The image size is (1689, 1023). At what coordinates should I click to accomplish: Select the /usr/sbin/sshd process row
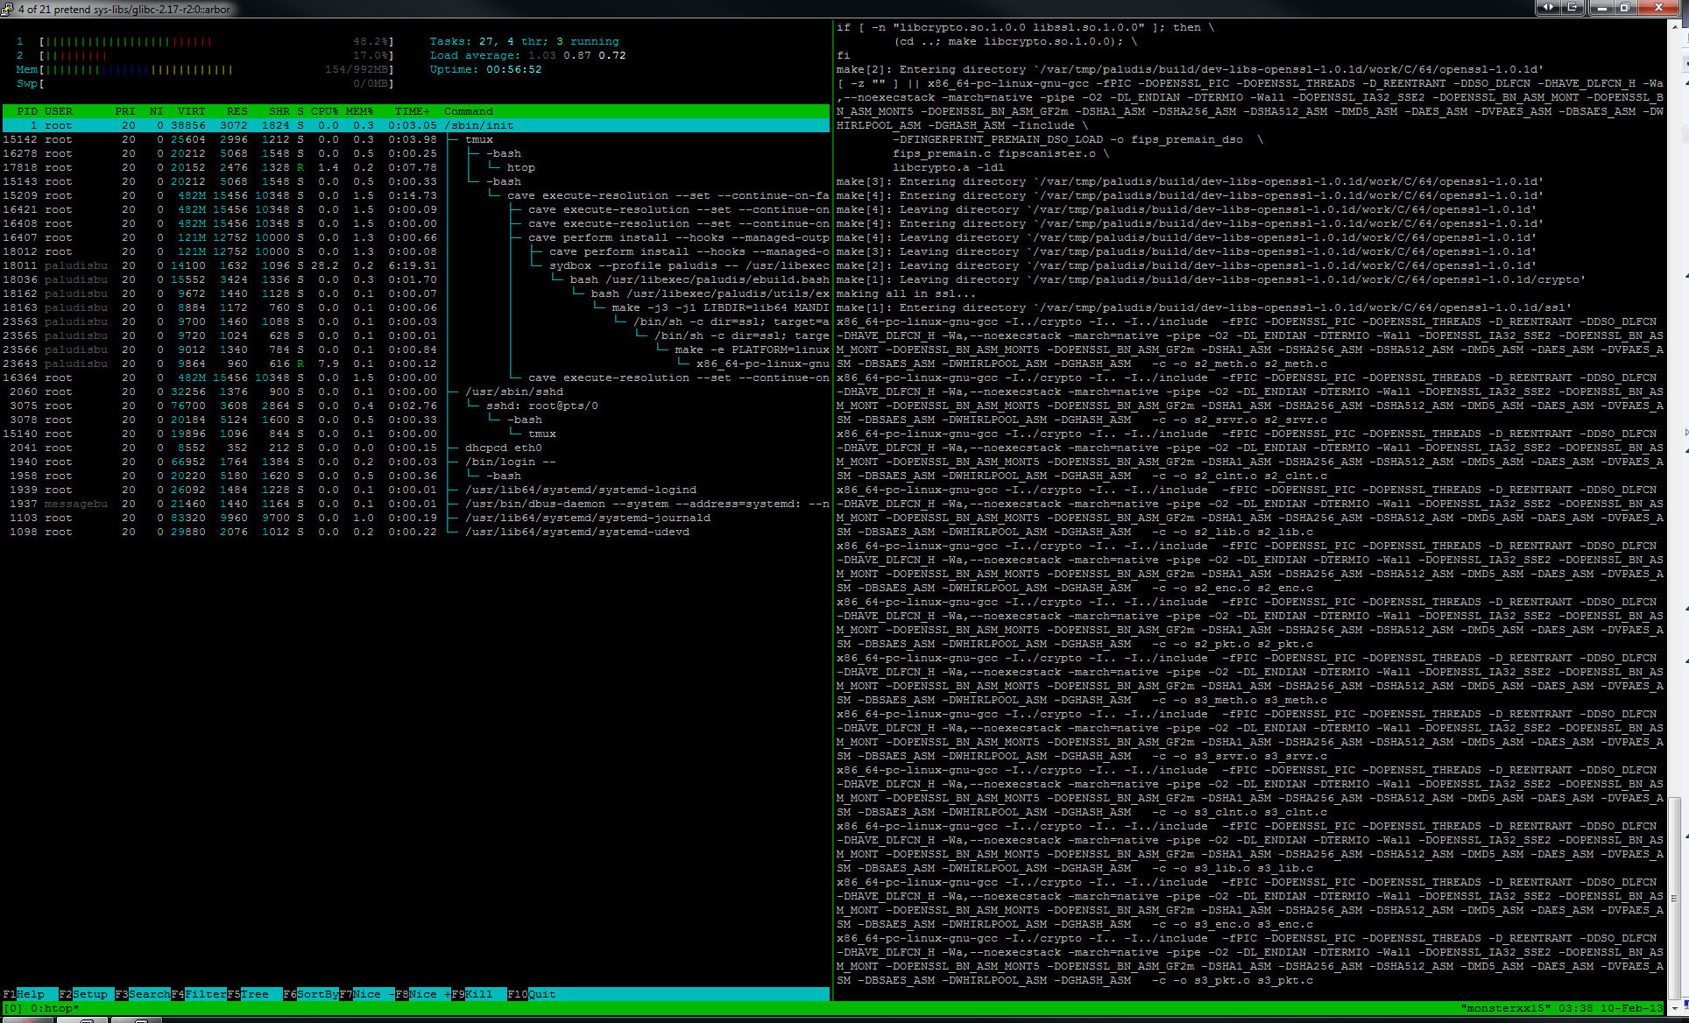513,392
